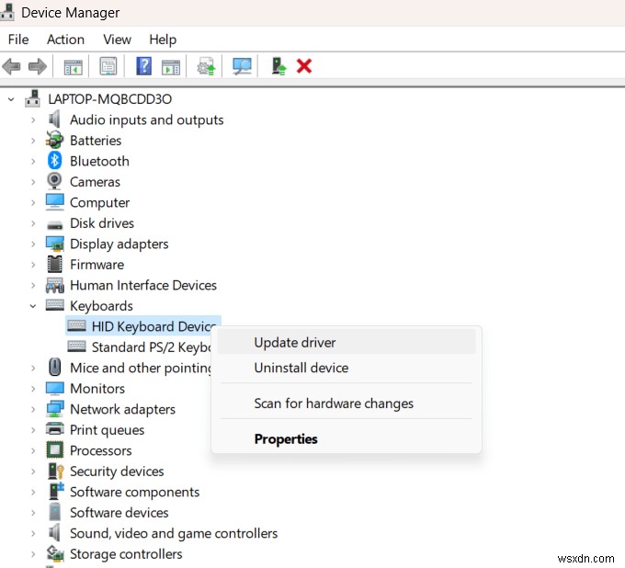The image size is (625, 568).
Task: Open the Properties sheet toolbar icon
Action: [x=108, y=66]
